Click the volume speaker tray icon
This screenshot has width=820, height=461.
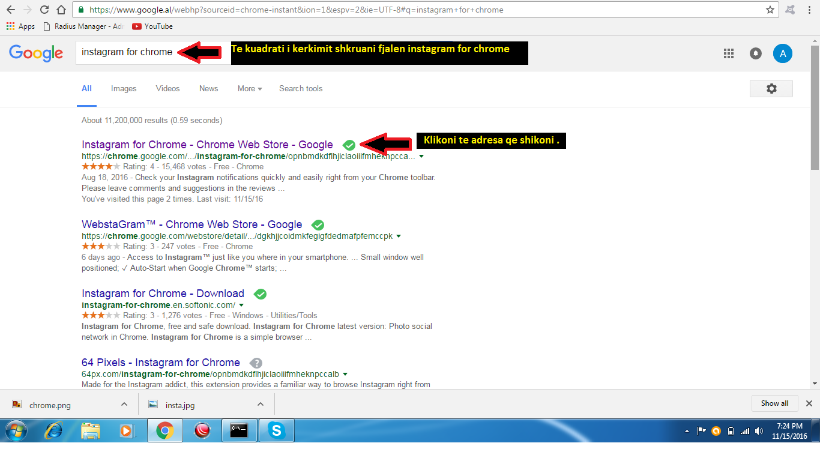pyautogui.click(x=759, y=431)
